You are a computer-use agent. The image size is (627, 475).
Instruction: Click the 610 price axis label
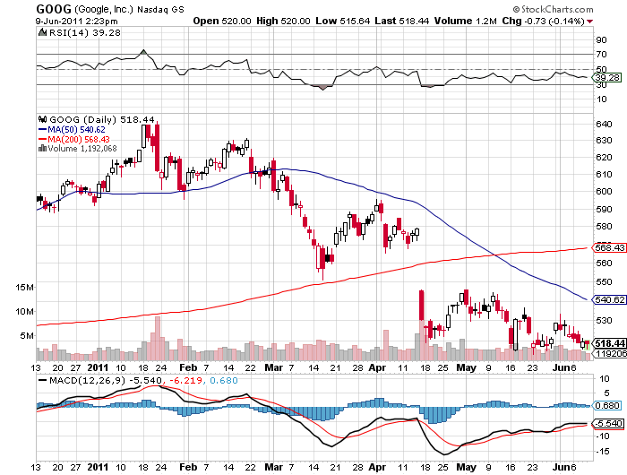pos(604,174)
